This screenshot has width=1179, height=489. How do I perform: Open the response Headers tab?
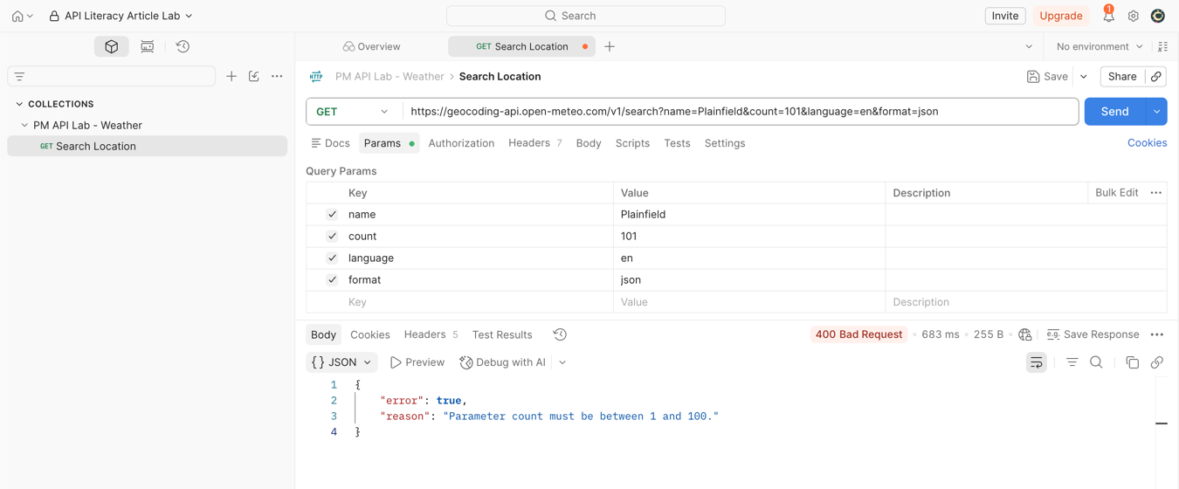click(431, 334)
